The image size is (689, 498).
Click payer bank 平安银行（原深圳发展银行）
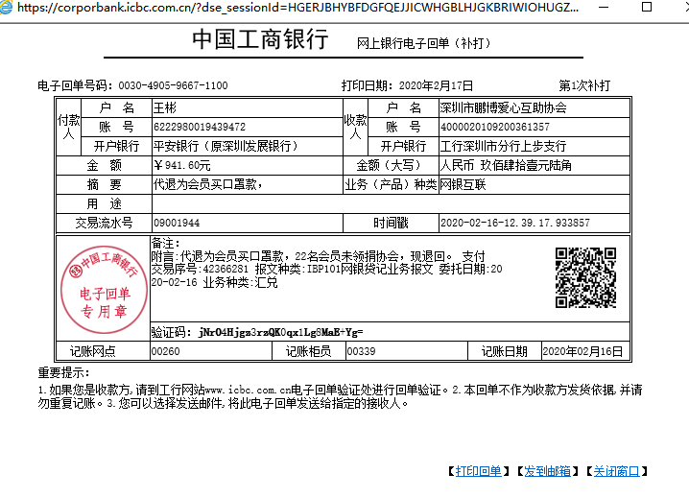(226, 146)
